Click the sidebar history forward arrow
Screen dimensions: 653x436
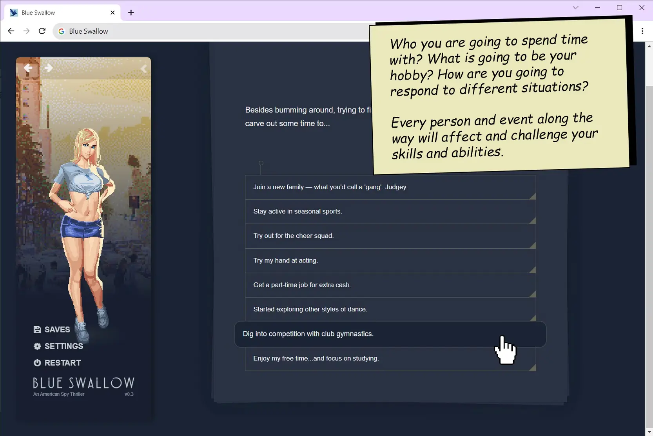tap(49, 68)
